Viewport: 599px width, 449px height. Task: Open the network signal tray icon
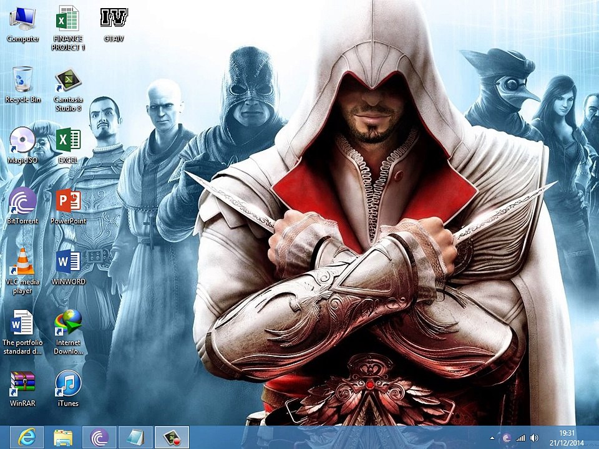click(x=520, y=438)
